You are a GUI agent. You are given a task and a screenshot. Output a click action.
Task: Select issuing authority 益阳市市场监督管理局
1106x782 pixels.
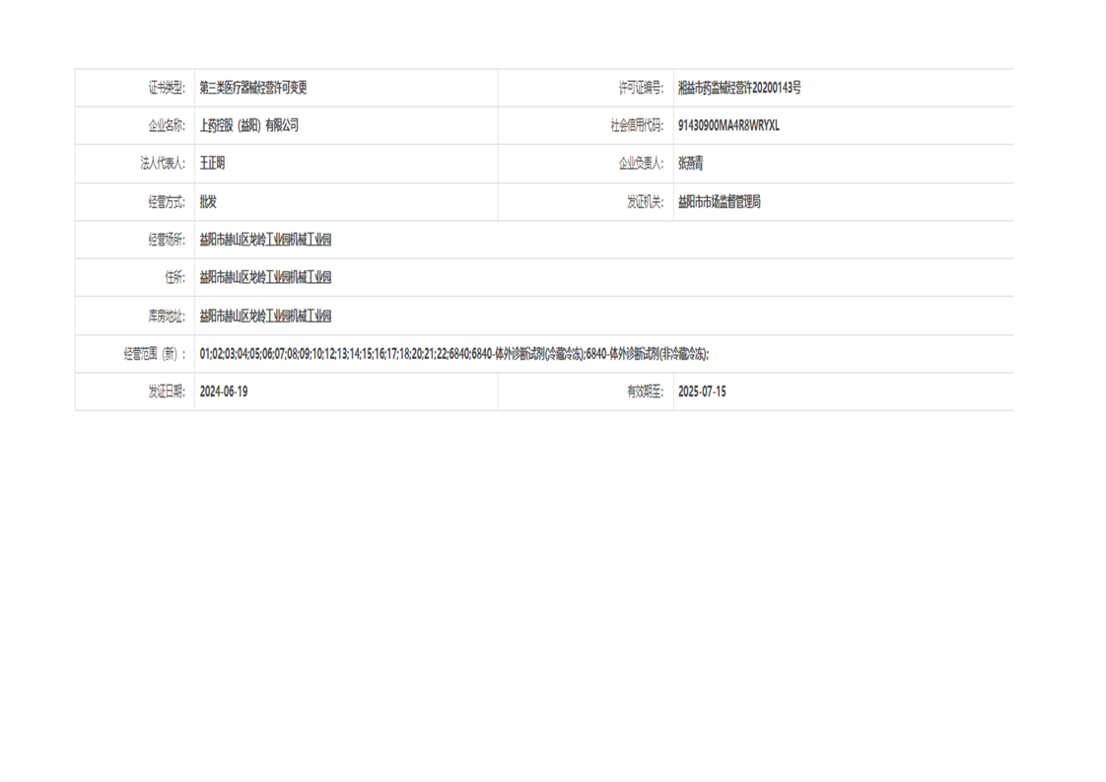pyautogui.click(x=719, y=202)
